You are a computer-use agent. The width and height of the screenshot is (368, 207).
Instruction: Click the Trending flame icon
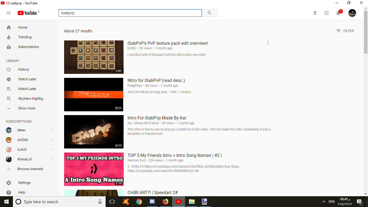(9, 37)
